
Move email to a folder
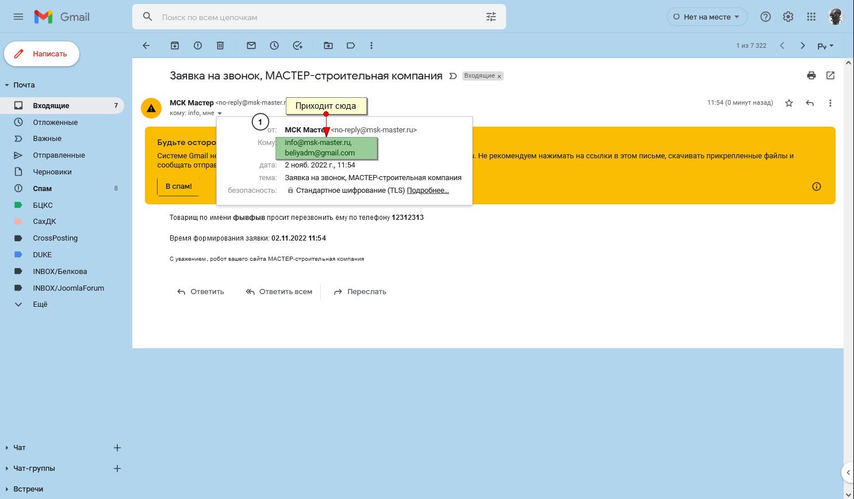tap(328, 45)
